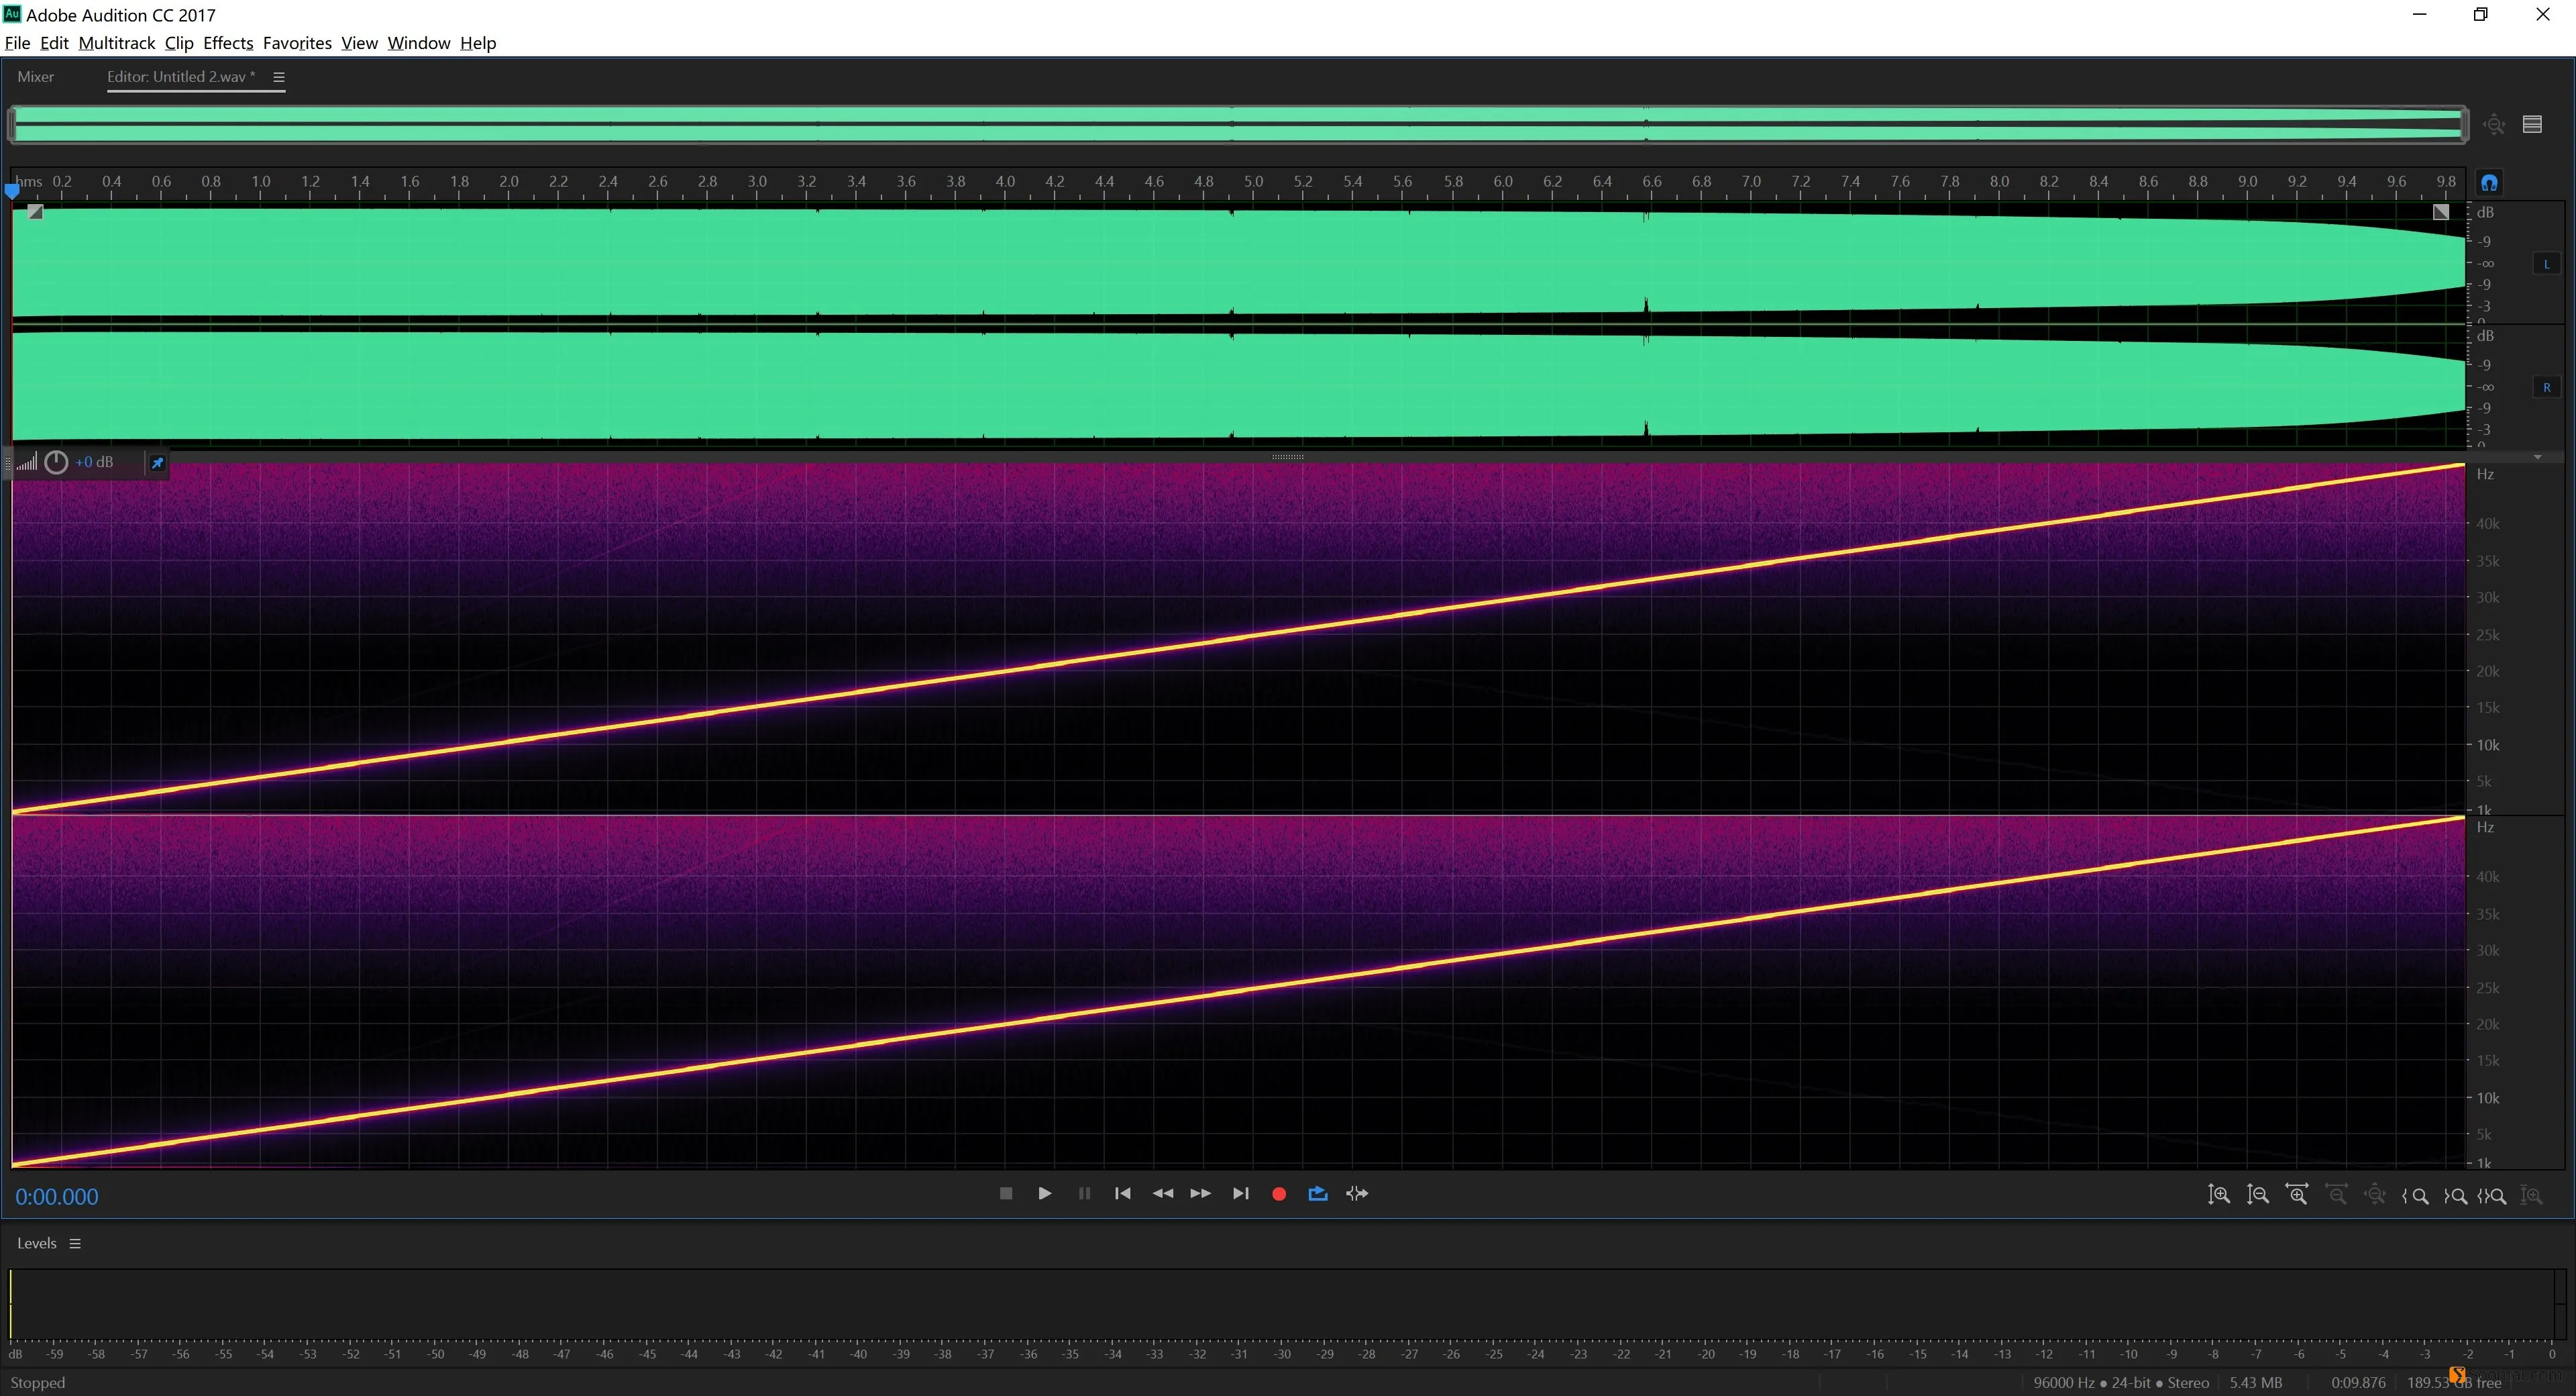
Task: Click Zoom In at In Point icon
Action: point(2415,1196)
